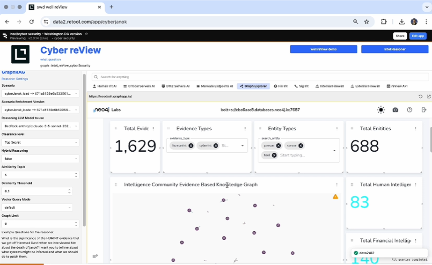Screen dimensions: 432x265
Task: Click the well reView demo button
Action: coord(323,49)
